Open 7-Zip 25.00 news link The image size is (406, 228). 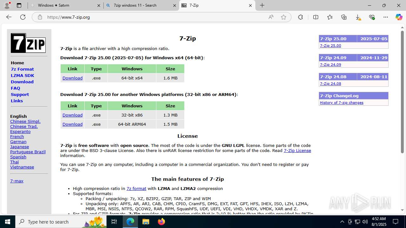pyautogui.click(x=331, y=46)
